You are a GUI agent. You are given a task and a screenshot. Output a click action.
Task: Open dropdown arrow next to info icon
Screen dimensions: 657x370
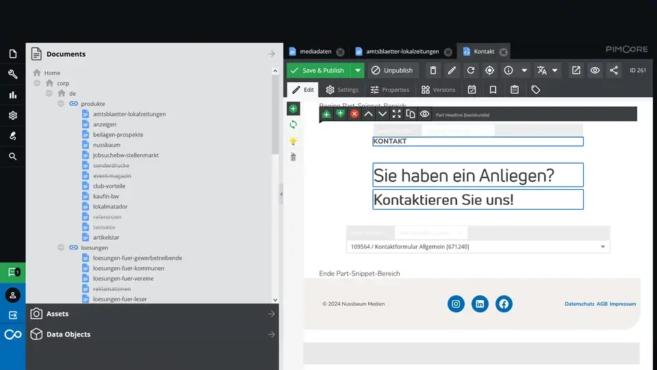524,71
